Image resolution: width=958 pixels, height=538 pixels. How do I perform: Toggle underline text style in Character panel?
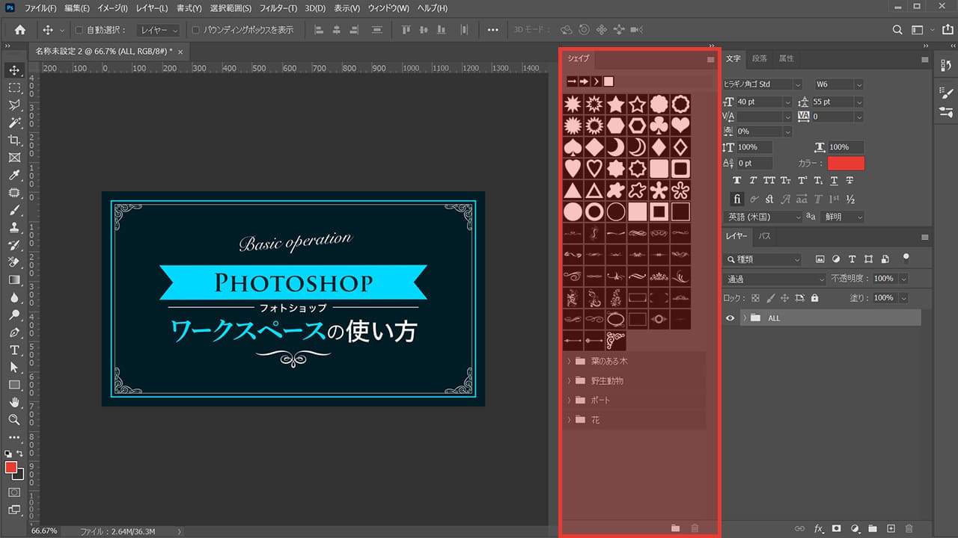pyautogui.click(x=834, y=181)
